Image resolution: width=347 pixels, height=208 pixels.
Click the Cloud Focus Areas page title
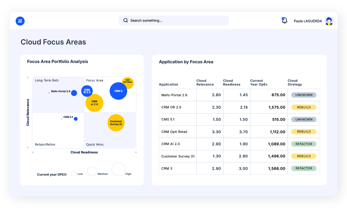(x=53, y=42)
